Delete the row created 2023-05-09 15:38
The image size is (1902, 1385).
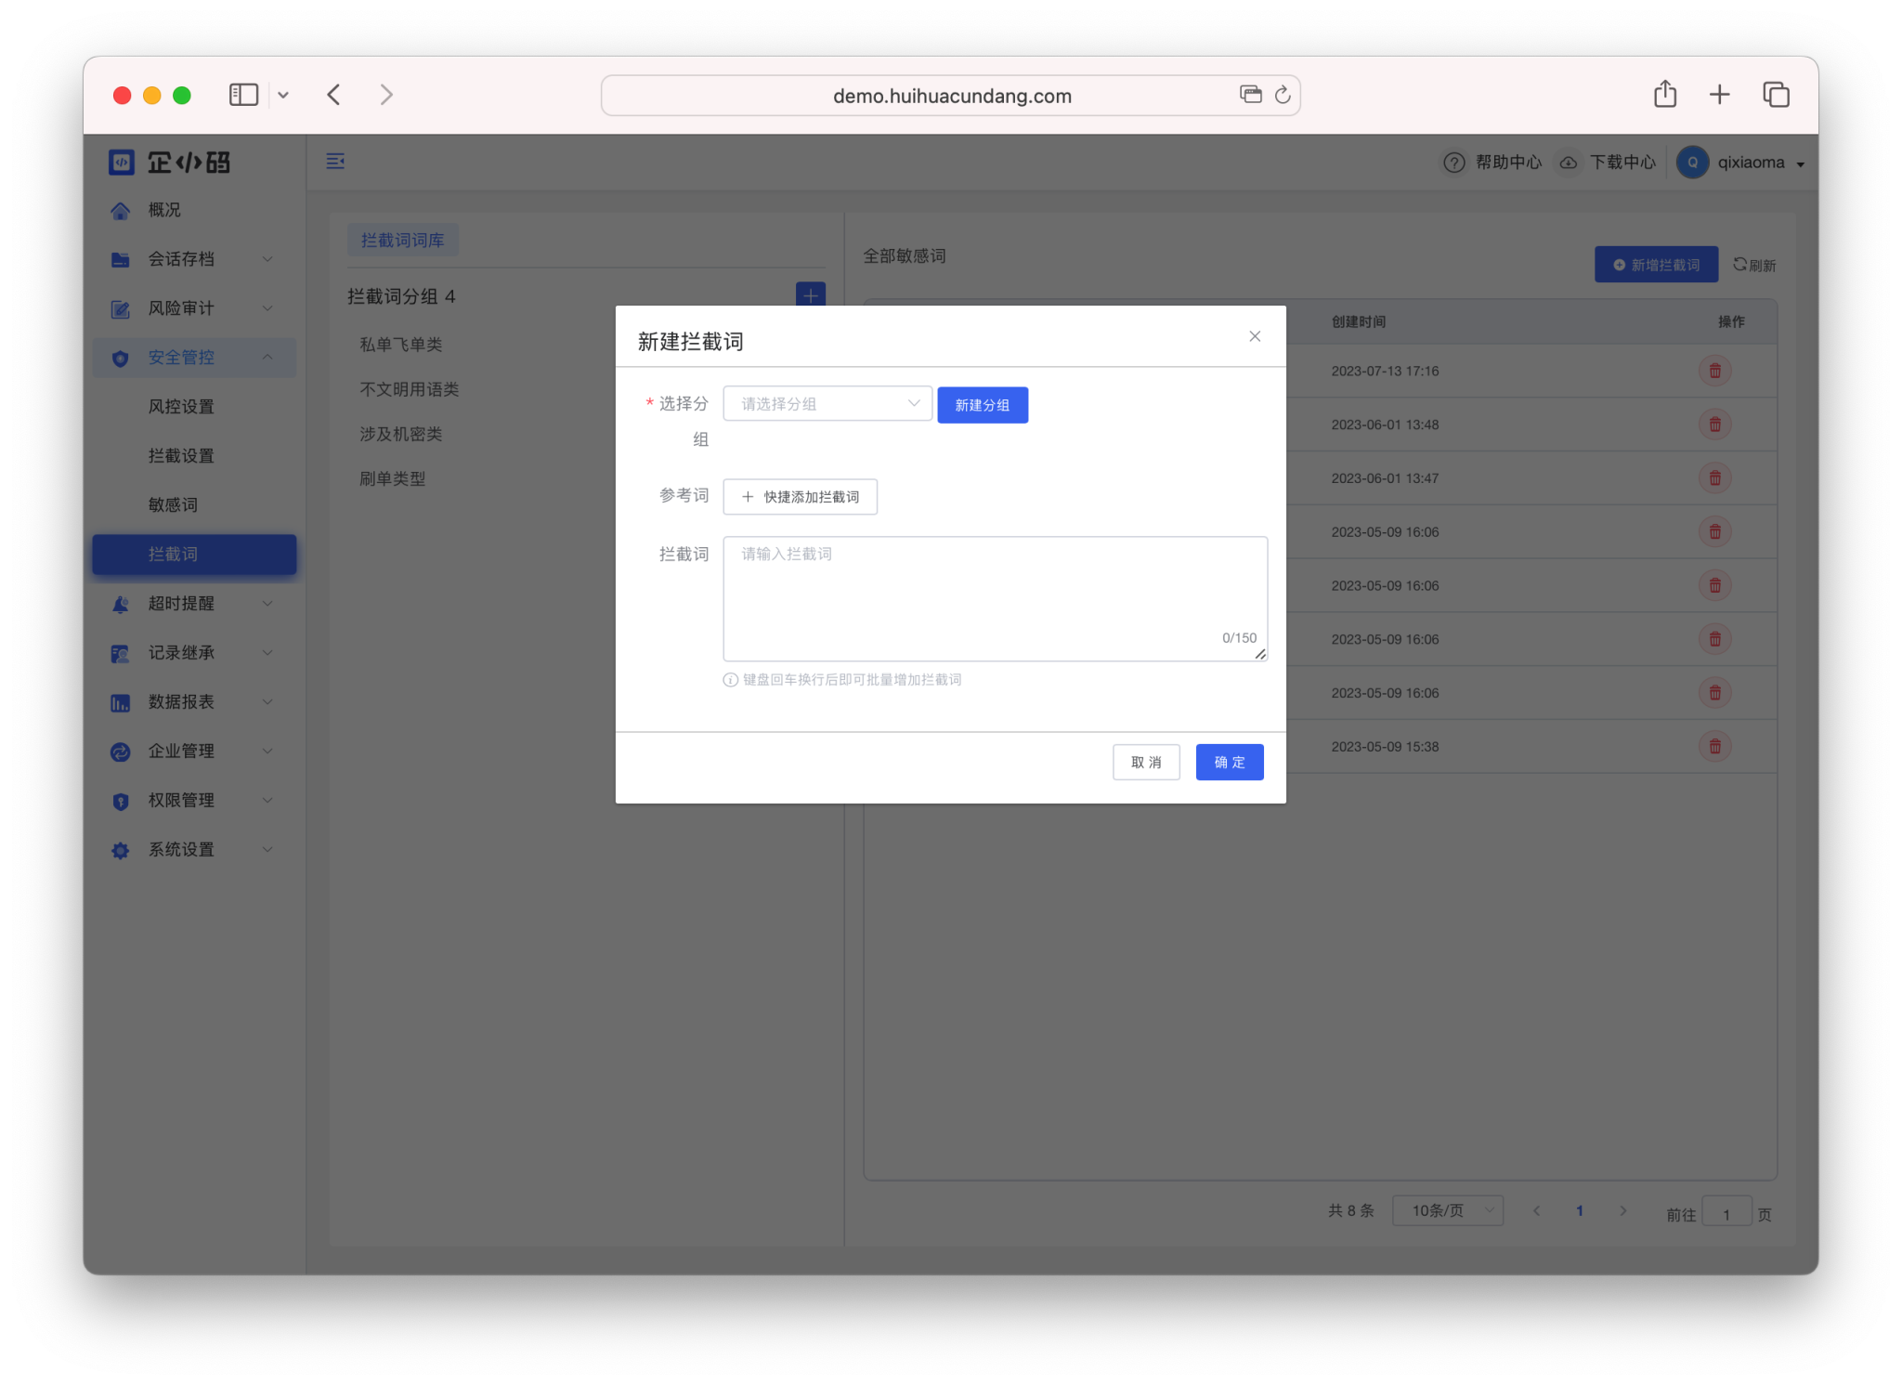point(1714,747)
